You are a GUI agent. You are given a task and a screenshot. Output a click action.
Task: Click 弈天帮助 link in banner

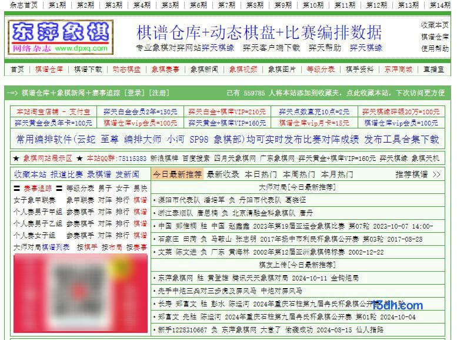click(x=325, y=48)
